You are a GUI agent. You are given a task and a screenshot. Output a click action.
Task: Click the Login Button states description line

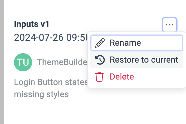coord(51,82)
